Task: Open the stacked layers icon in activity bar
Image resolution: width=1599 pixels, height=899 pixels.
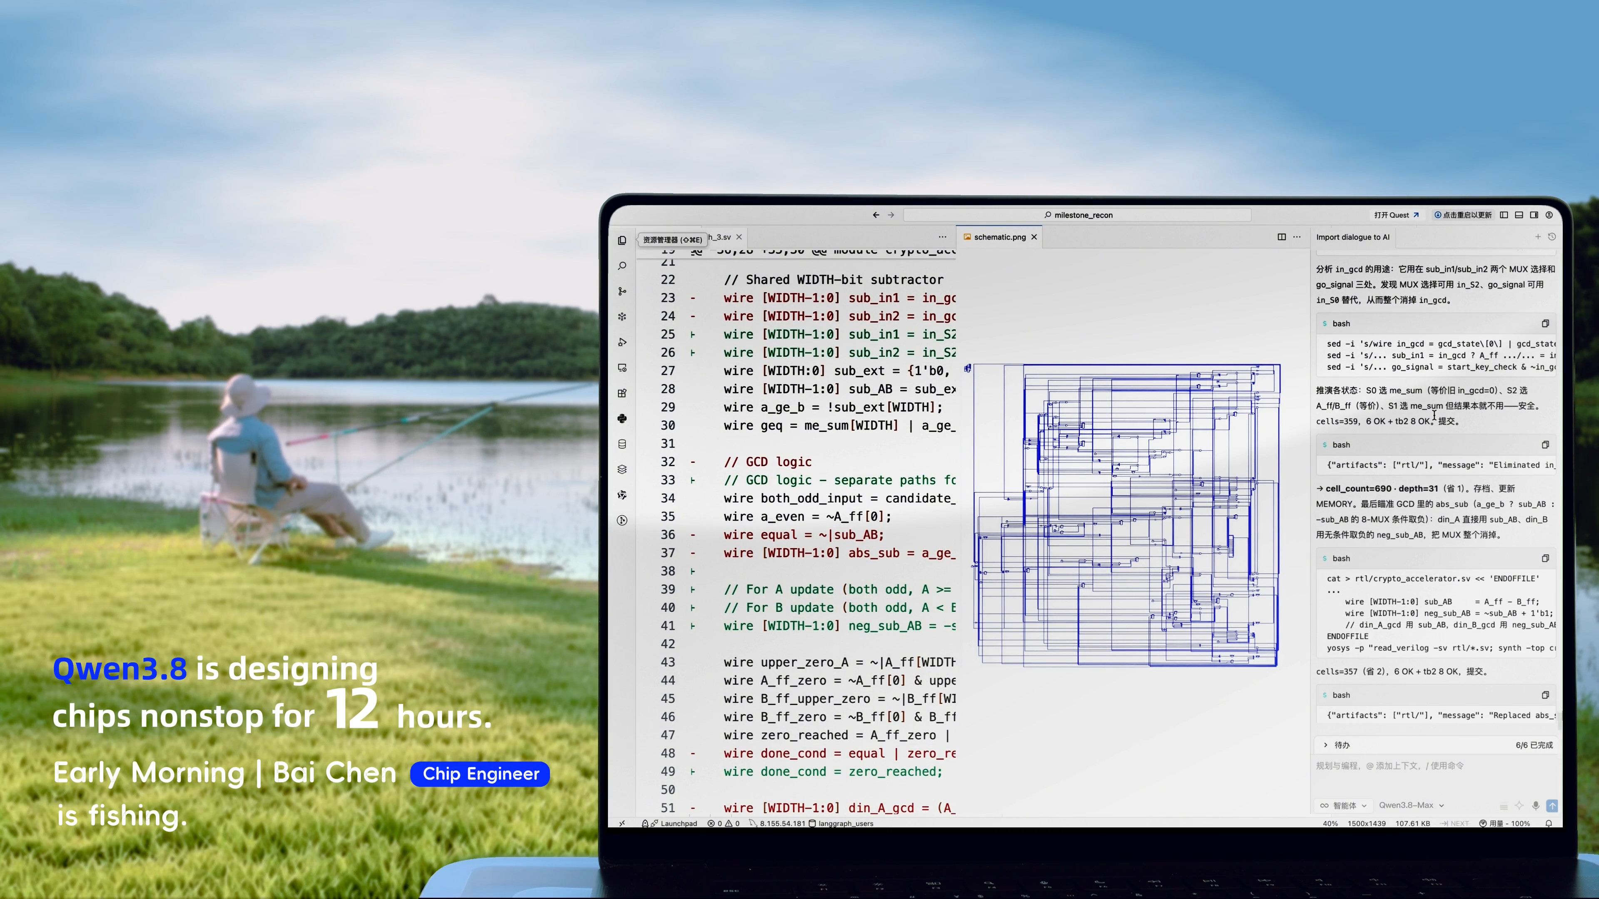Action: [622, 469]
